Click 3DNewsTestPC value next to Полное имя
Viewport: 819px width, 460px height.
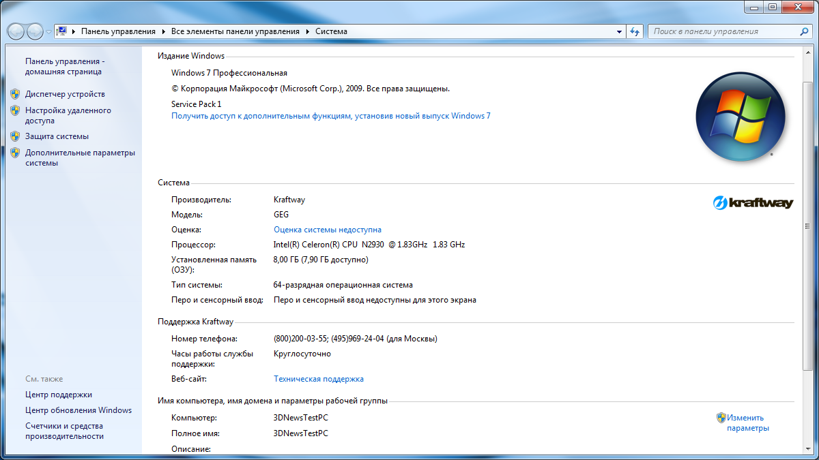point(300,433)
